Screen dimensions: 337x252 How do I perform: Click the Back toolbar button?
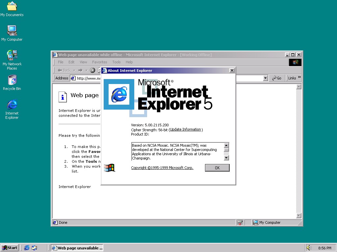pos(64,70)
